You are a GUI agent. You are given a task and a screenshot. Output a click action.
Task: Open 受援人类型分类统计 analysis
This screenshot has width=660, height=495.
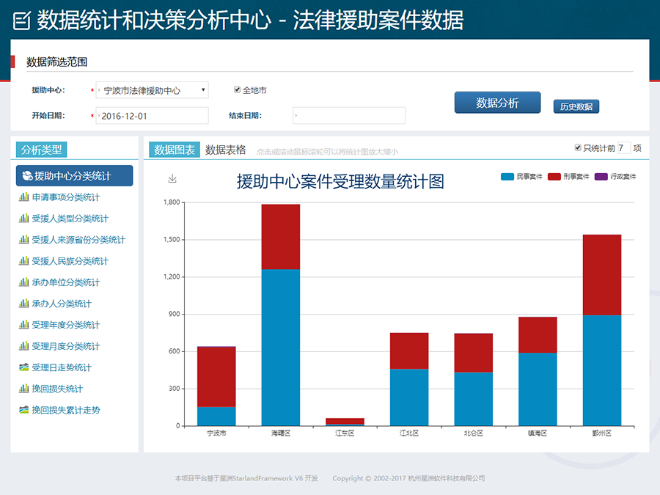click(x=70, y=219)
